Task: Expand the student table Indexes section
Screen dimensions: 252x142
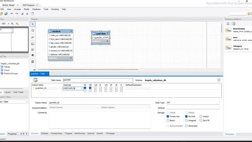Action: point(71,58)
